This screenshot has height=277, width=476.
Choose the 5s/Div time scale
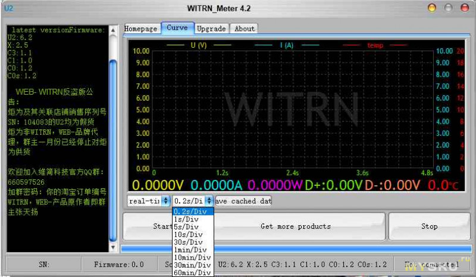click(193, 226)
